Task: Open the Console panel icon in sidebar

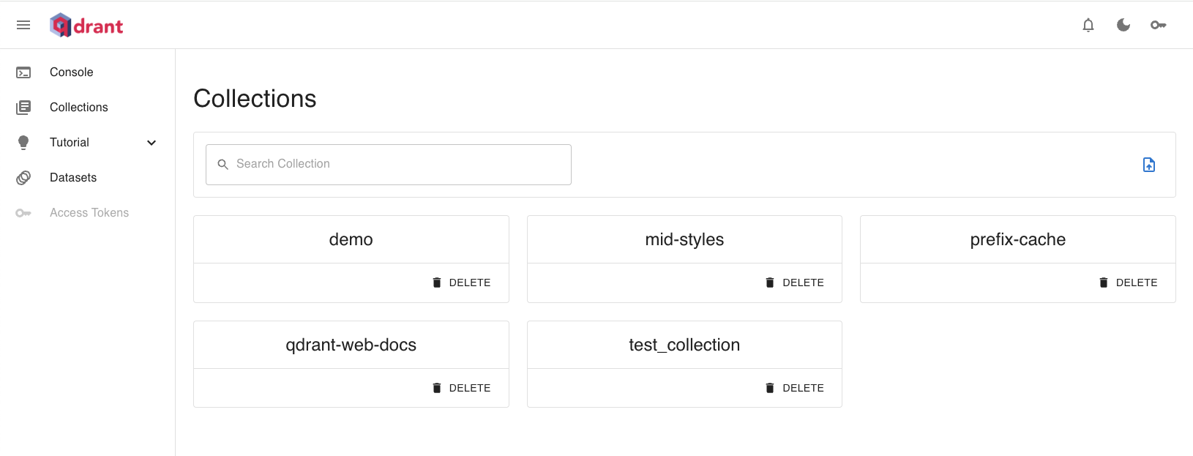Action: (x=23, y=72)
